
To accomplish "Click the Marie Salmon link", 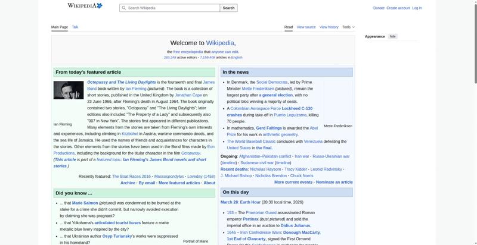I will click(x=85, y=203).
